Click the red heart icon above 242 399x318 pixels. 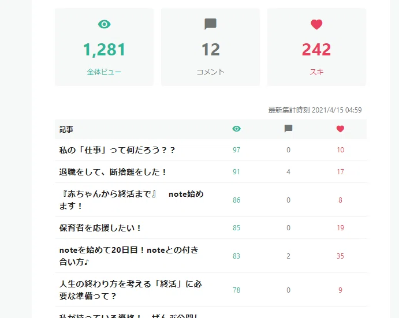pos(316,24)
